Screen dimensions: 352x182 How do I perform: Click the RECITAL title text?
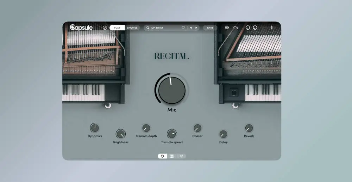172,56
